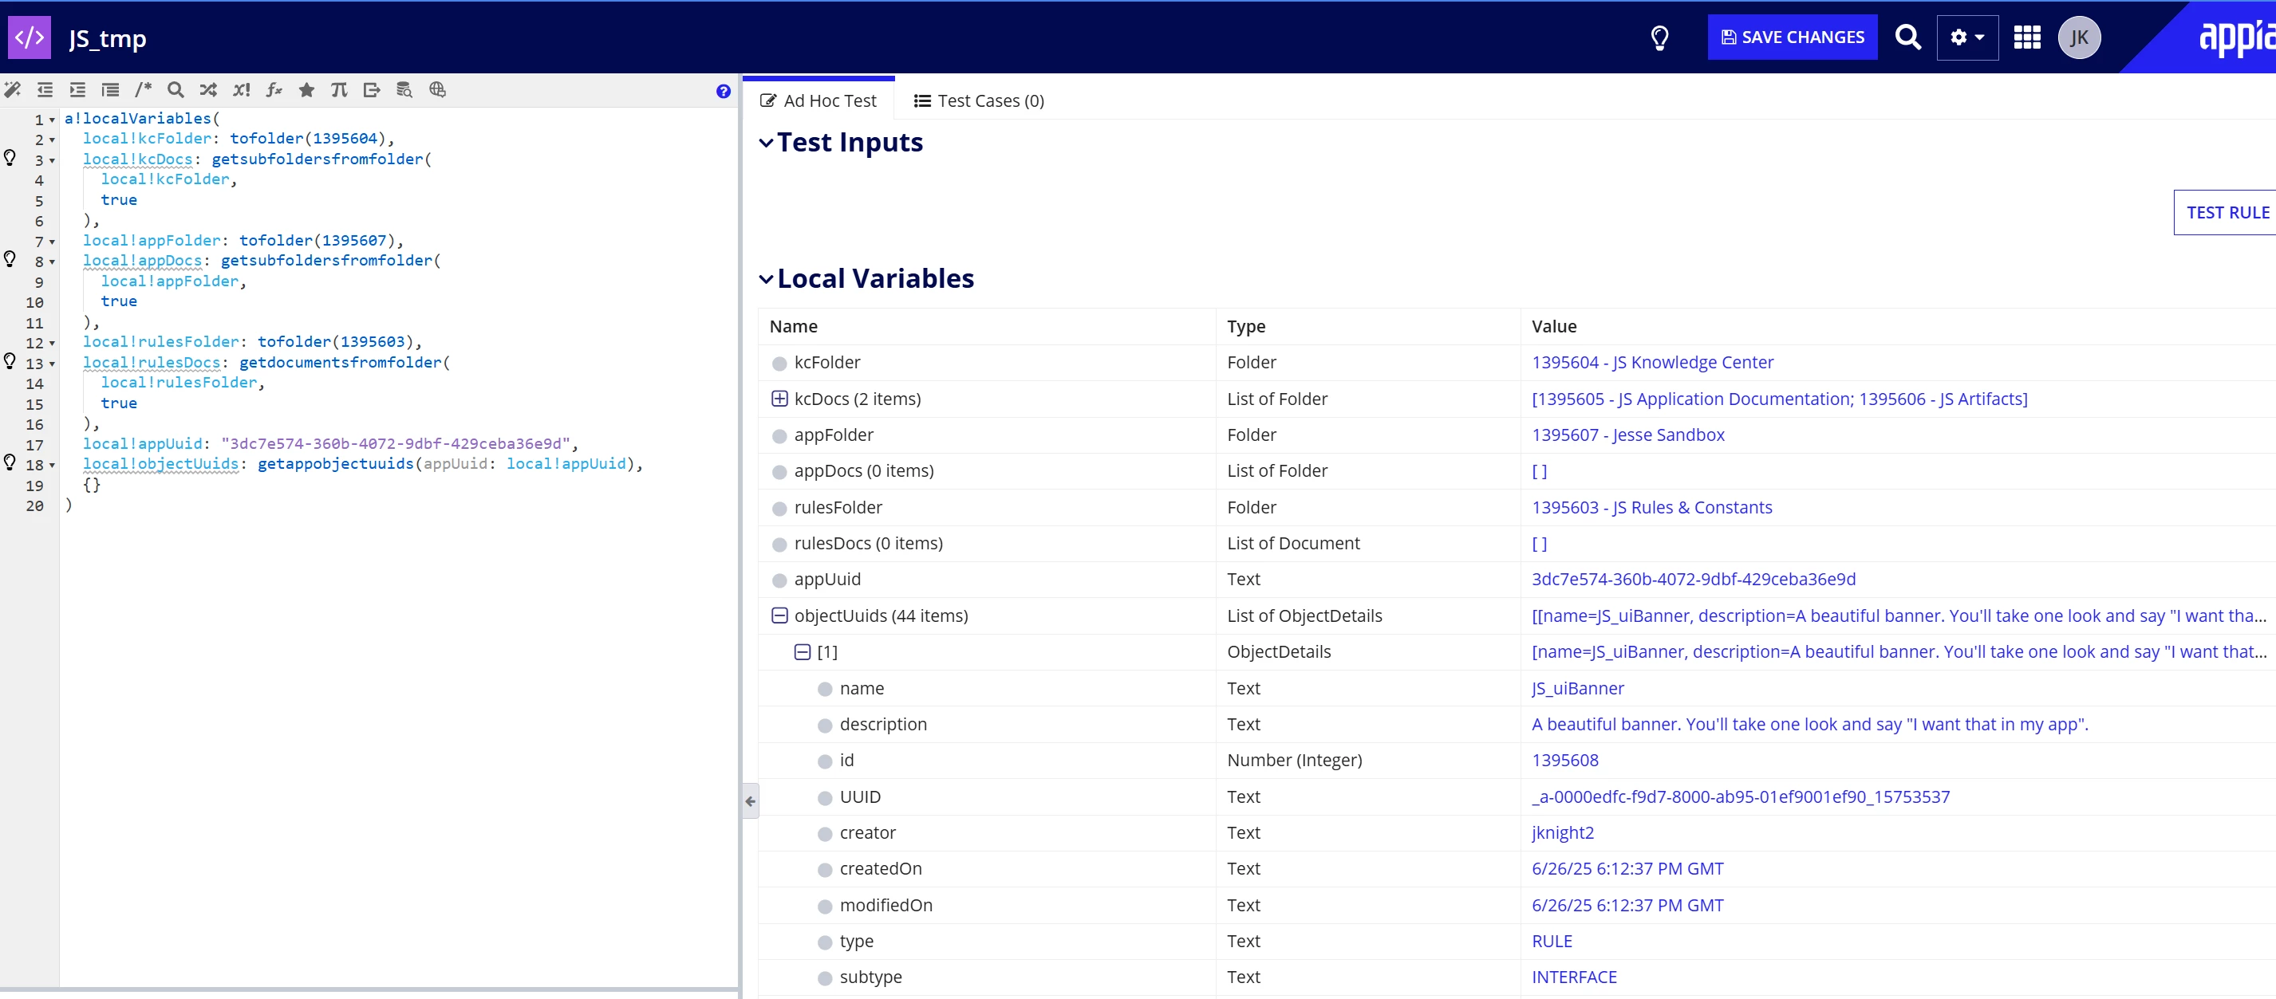Image resolution: width=2276 pixels, height=999 pixels.
Task: Click the JS_uiBanner name value
Action: click(1578, 688)
